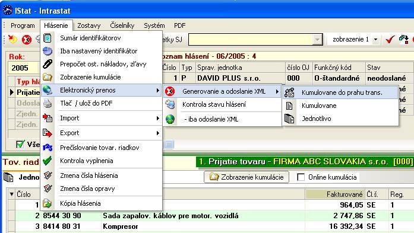Click the toolbar icon right of red checkmark
The image size is (414, 233).
pos(404,39)
